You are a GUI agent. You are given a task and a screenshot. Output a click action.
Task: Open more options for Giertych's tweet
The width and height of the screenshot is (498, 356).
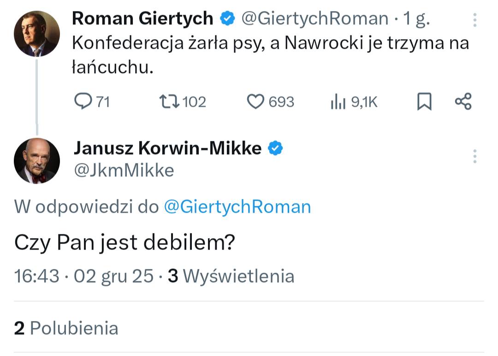(475, 19)
